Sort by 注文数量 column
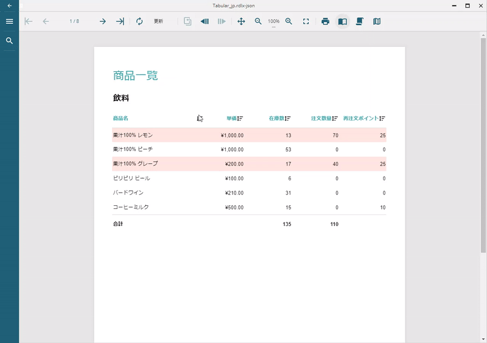 tap(335, 118)
